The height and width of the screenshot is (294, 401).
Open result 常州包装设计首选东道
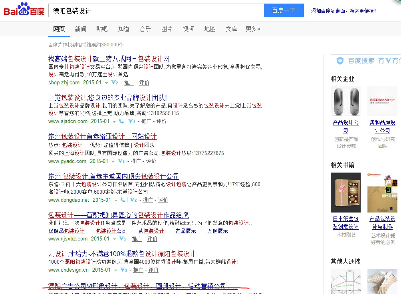coord(113,176)
